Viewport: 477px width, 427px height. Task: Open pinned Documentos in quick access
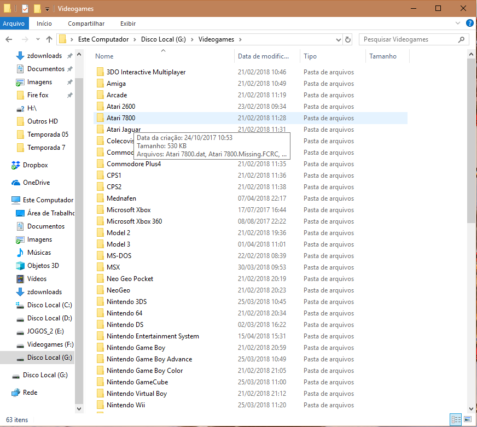[x=45, y=69]
